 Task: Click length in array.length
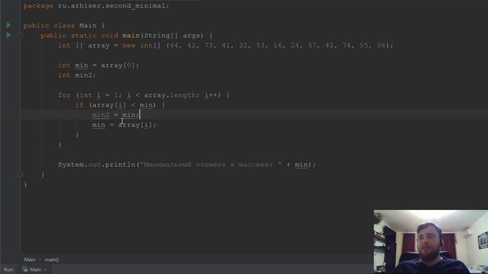[182, 95]
